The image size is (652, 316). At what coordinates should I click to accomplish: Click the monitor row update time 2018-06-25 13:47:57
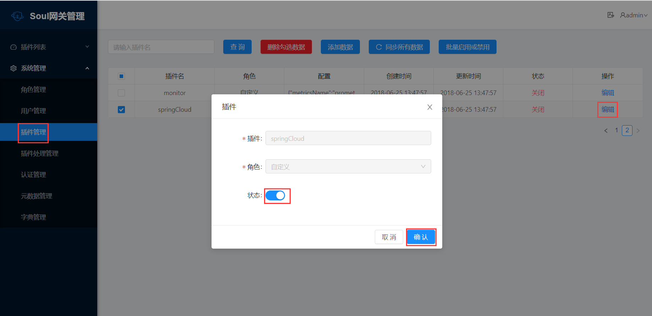(x=469, y=93)
